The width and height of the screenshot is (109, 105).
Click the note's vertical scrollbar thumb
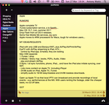point(107,28)
